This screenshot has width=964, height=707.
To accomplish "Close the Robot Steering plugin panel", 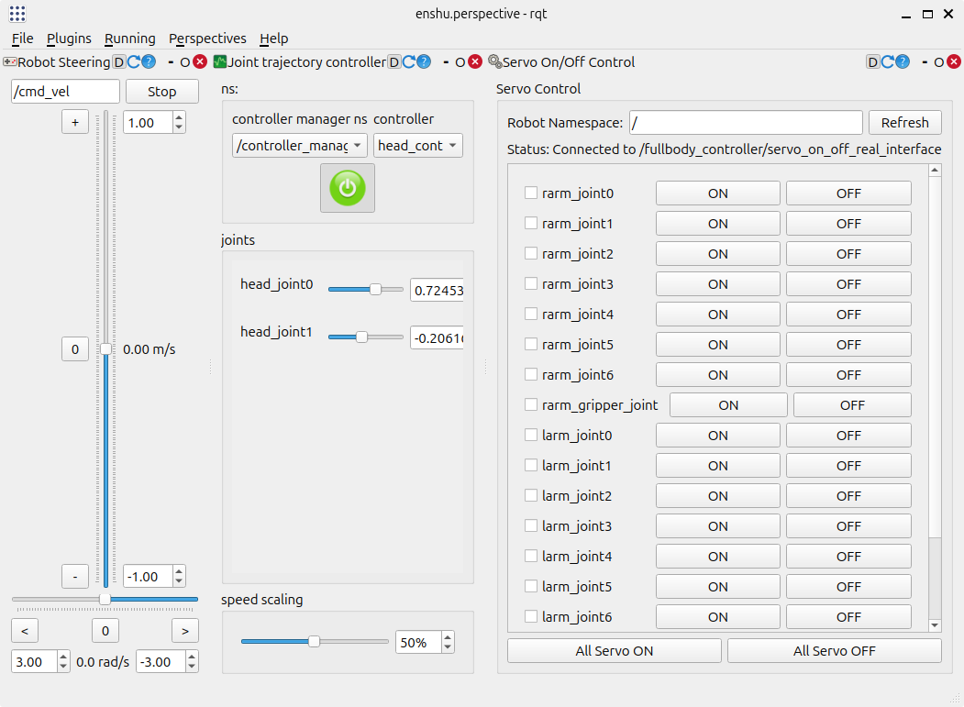I will (200, 62).
